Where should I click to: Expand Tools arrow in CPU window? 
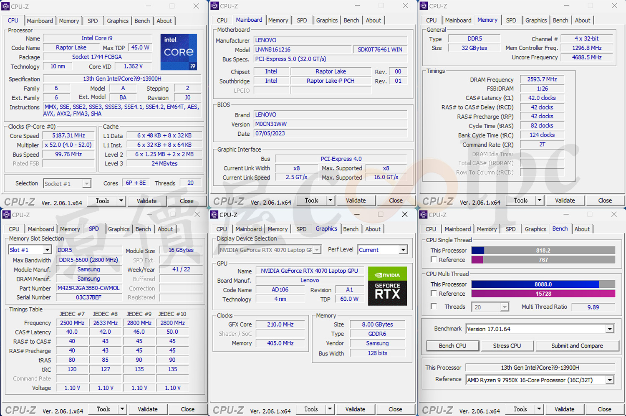[x=121, y=201]
